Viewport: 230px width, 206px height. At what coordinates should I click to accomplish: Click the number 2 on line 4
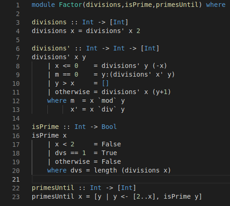coord(138,31)
